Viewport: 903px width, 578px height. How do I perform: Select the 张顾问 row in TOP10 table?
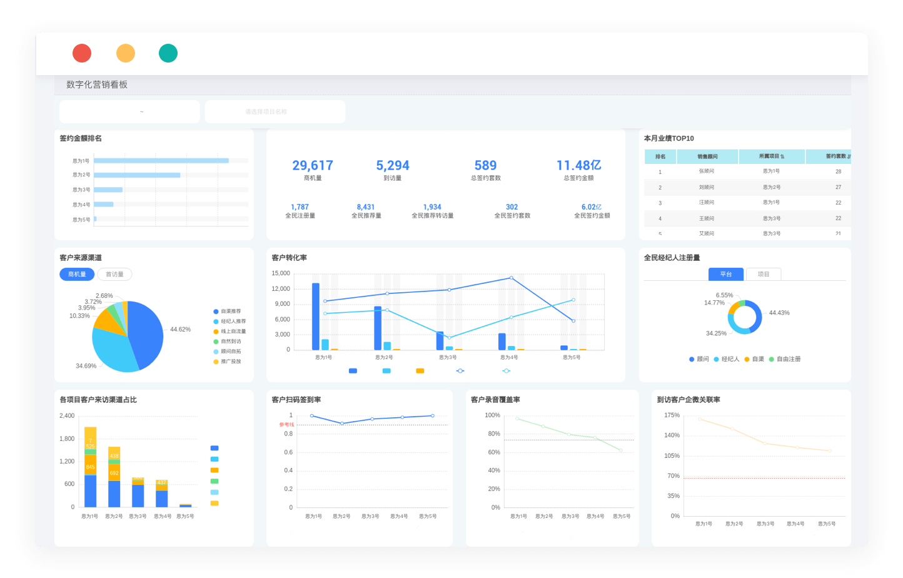tap(748, 171)
